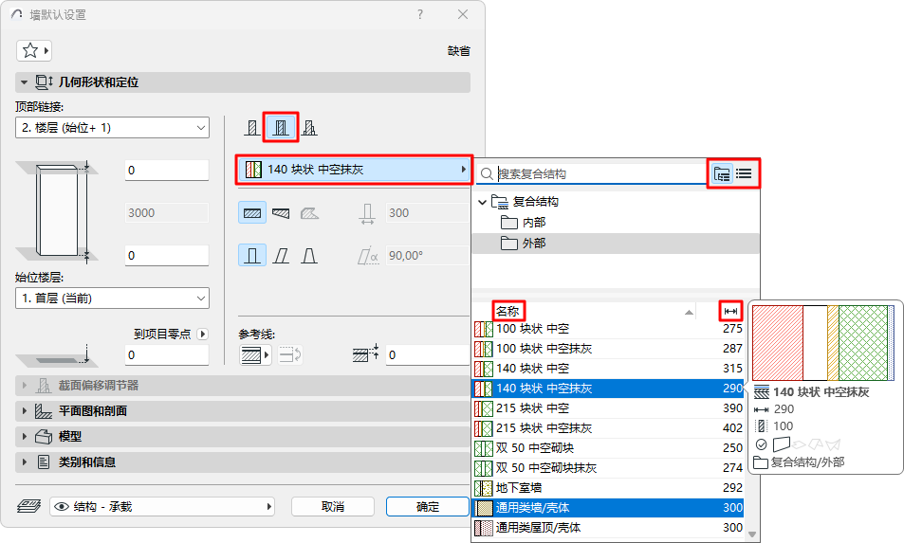Select basic wall structure icon
This screenshot has height=543, width=904.
click(252, 127)
